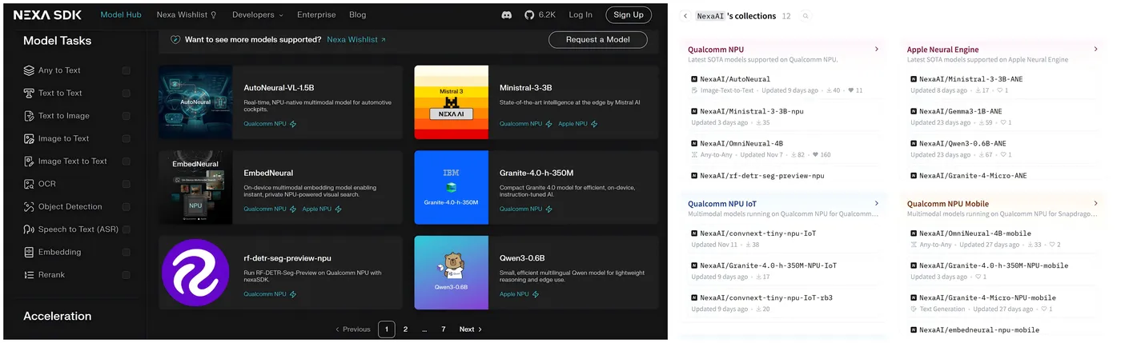Click the Embedding task icon

[29, 252]
